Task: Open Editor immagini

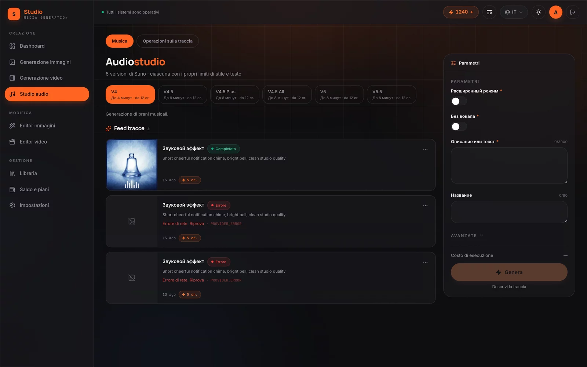Action: pos(47,126)
